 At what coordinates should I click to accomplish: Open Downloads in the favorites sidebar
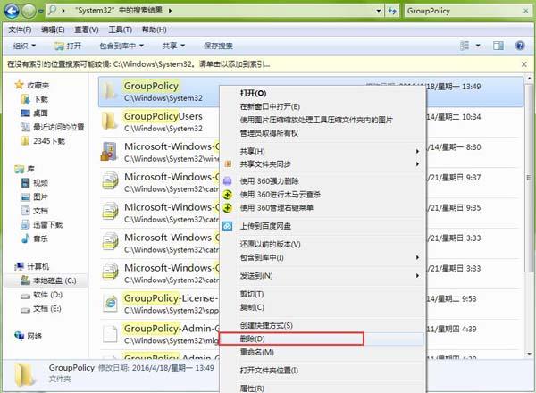[40, 99]
